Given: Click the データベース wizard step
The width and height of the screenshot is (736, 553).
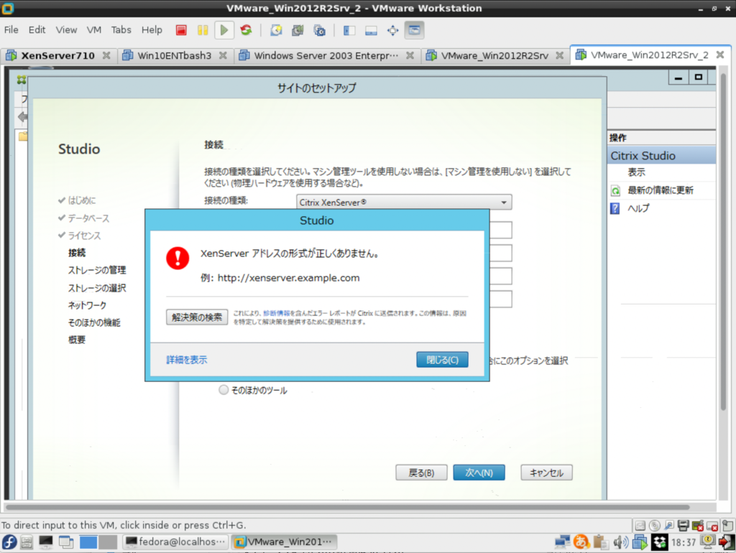Looking at the screenshot, I should coord(88,218).
